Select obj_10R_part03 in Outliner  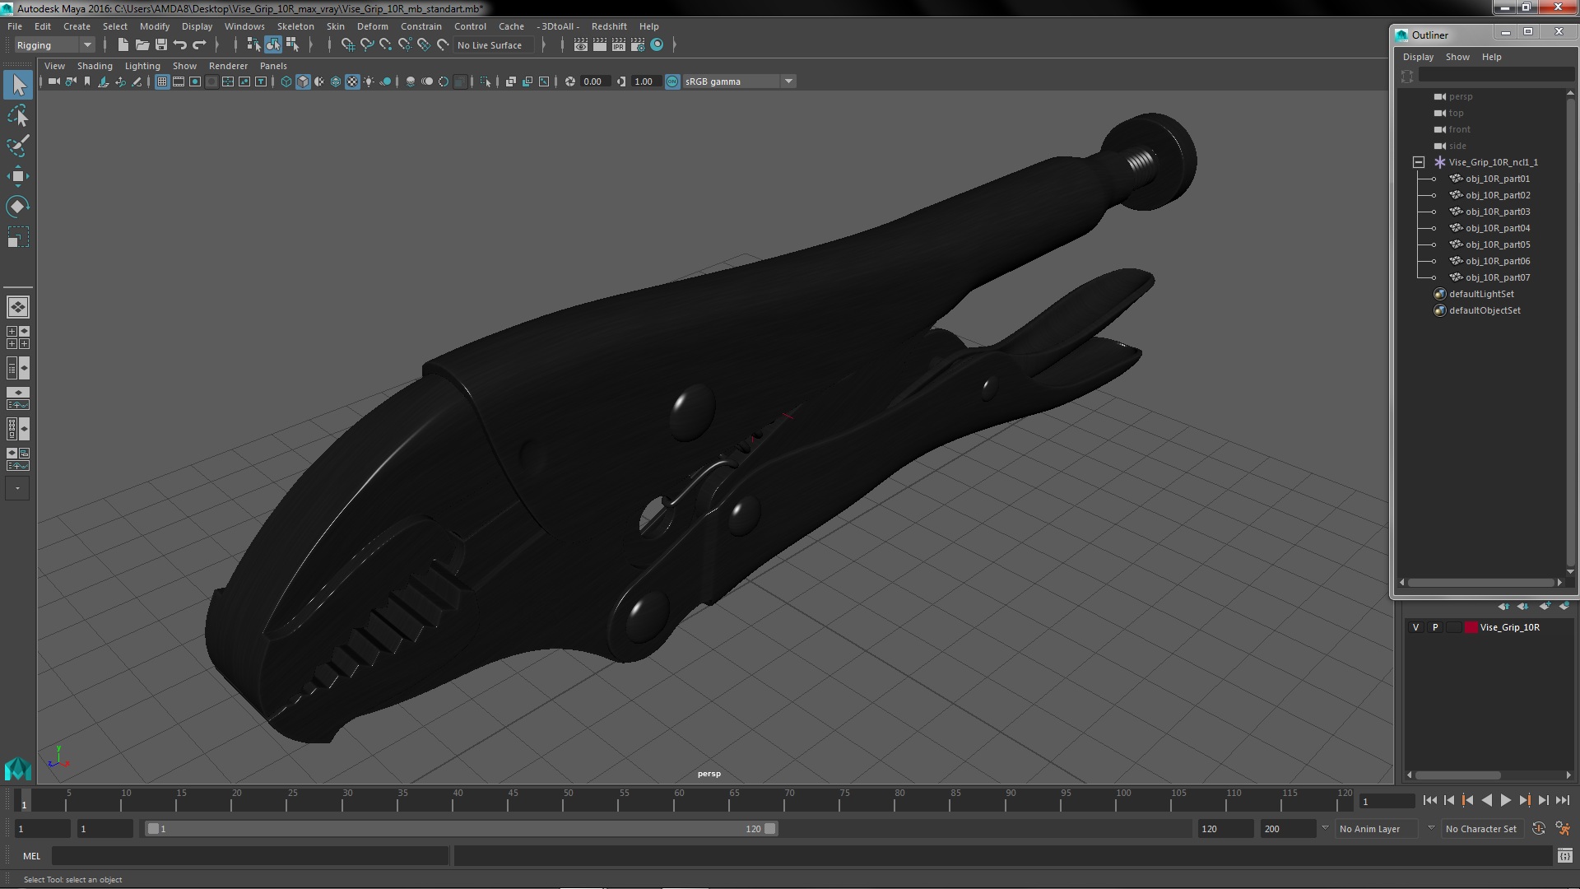click(x=1498, y=212)
